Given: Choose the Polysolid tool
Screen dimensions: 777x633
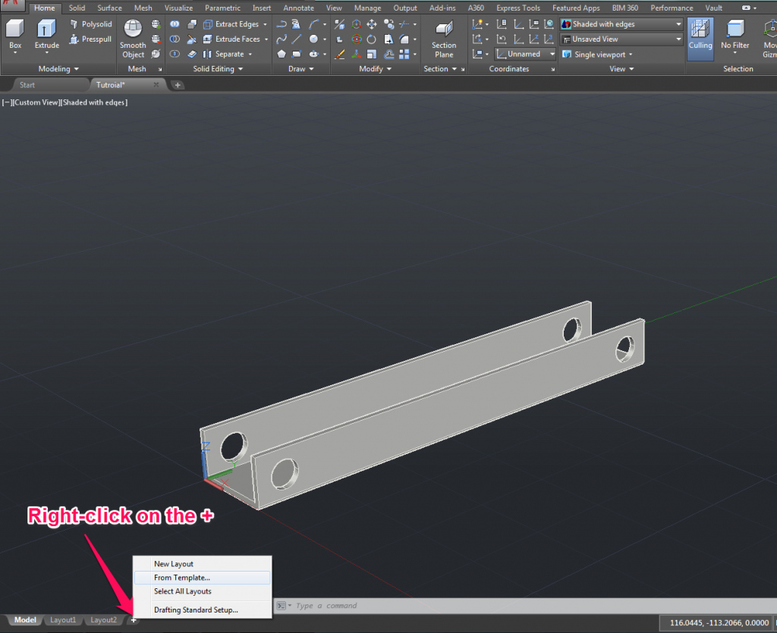Looking at the screenshot, I should (91, 24).
